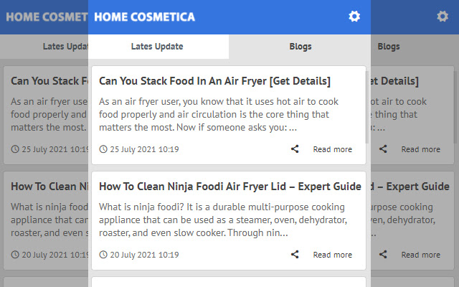Select the dimmed Blogs tab in background
The width and height of the screenshot is (459, 287).
(389, 47)
